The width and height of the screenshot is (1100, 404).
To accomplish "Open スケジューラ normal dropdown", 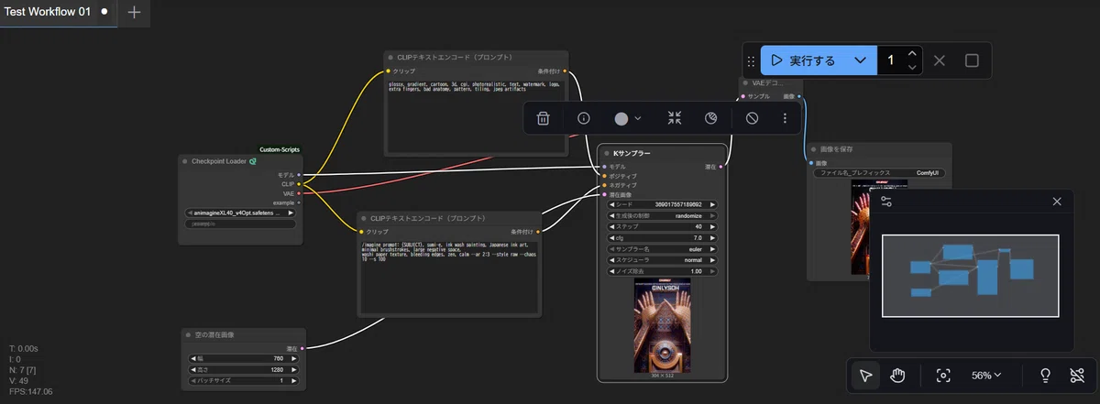I will (663, 260).
